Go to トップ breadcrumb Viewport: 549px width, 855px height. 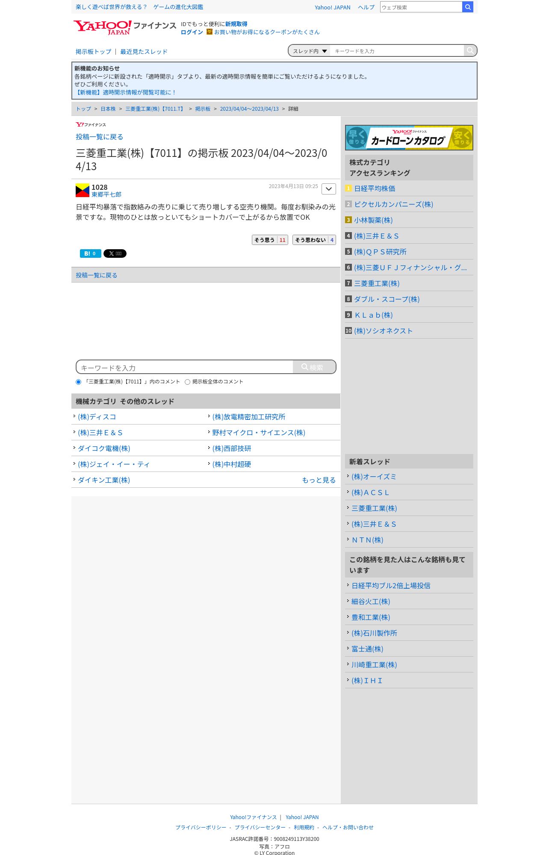click(x=83, y=109)
